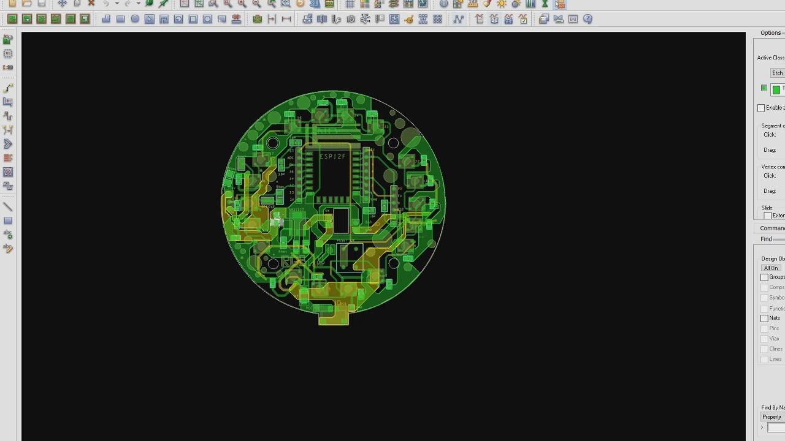The height and width of the screenshot is (441, 785).
Task: Open the Property find-by-name dropdown
Action: [x=773, y=417]
